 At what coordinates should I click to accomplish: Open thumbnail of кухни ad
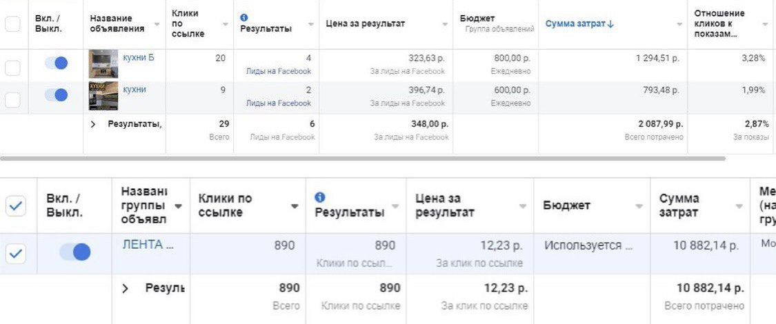pyautogui.click(x=103, y=96)
